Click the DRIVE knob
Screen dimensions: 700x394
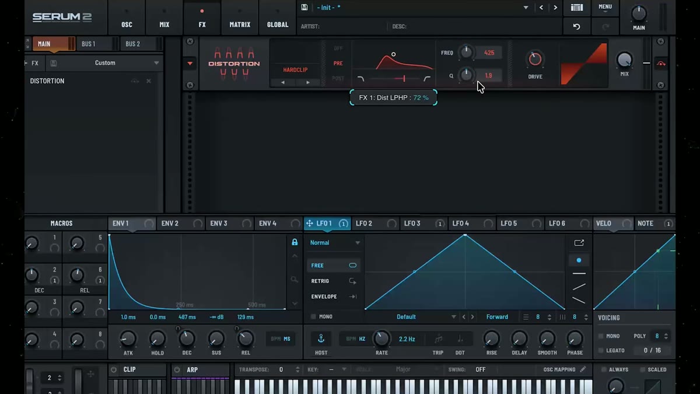click(x=535, y=59)
